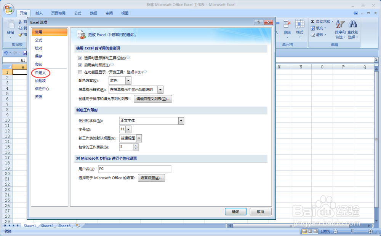
Task: Click the Format Painter brush icon
Action: point(20,35)
